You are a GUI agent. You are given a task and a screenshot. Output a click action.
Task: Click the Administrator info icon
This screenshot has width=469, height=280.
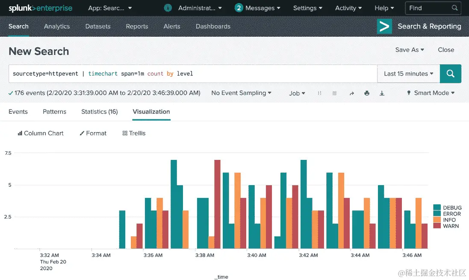[x=168, y=8]
